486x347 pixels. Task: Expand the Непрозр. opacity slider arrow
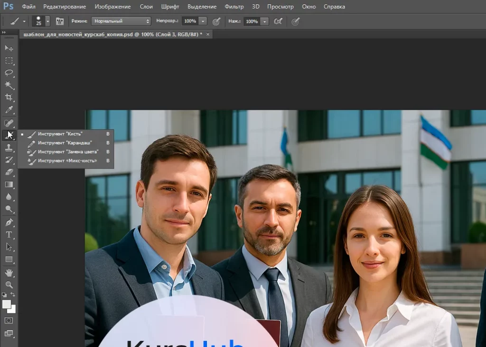click(x=203, y=21)
